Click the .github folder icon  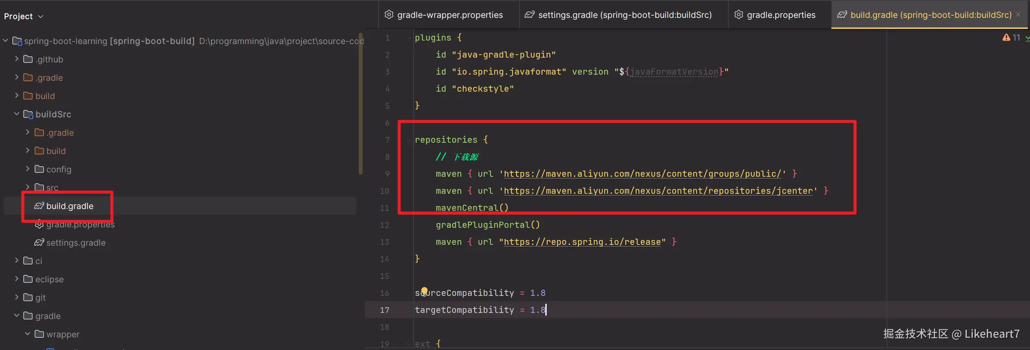pos(28,59)
